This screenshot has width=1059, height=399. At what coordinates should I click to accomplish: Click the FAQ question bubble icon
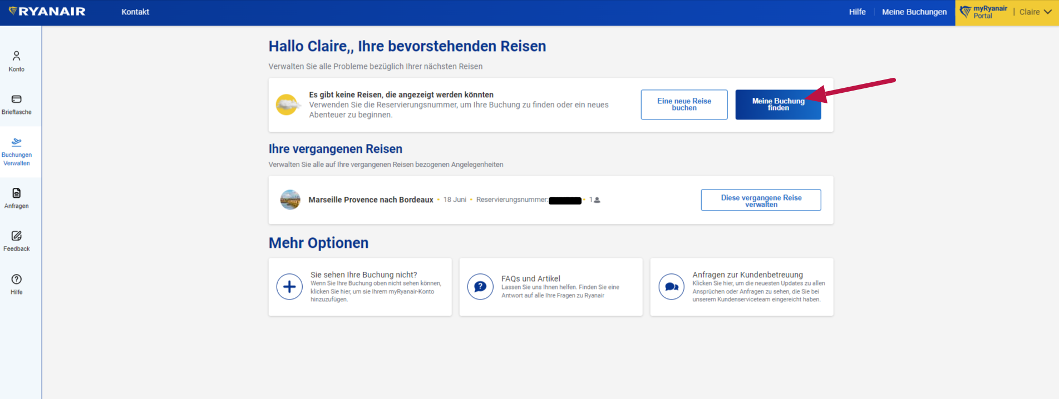pos(480,287)
